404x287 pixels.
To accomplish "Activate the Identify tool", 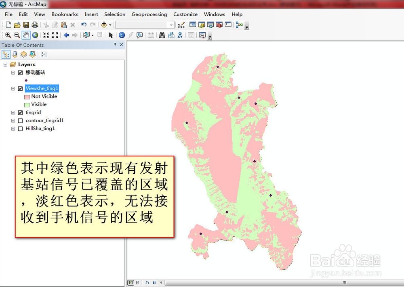I will click(x=122, y=35).
